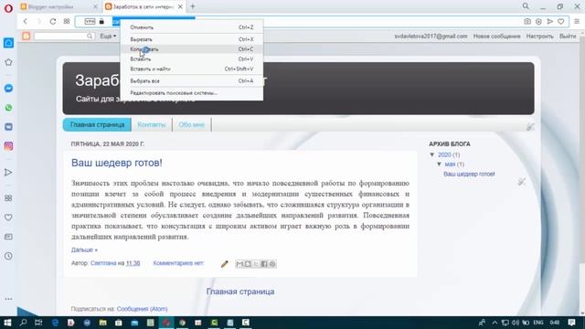The height and width of the screenshot is (329, 585).
Task: Add page to bookmarks with heart icon
Action: [x=560, y=22]
